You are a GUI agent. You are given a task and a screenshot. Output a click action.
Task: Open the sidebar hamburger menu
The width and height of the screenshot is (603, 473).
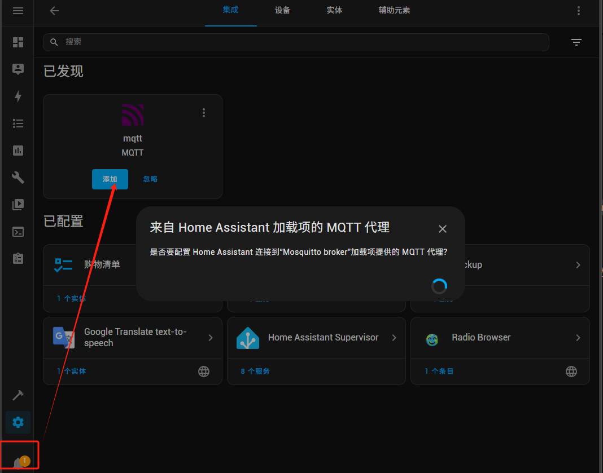pyautogui.click(x=18, y=11)
